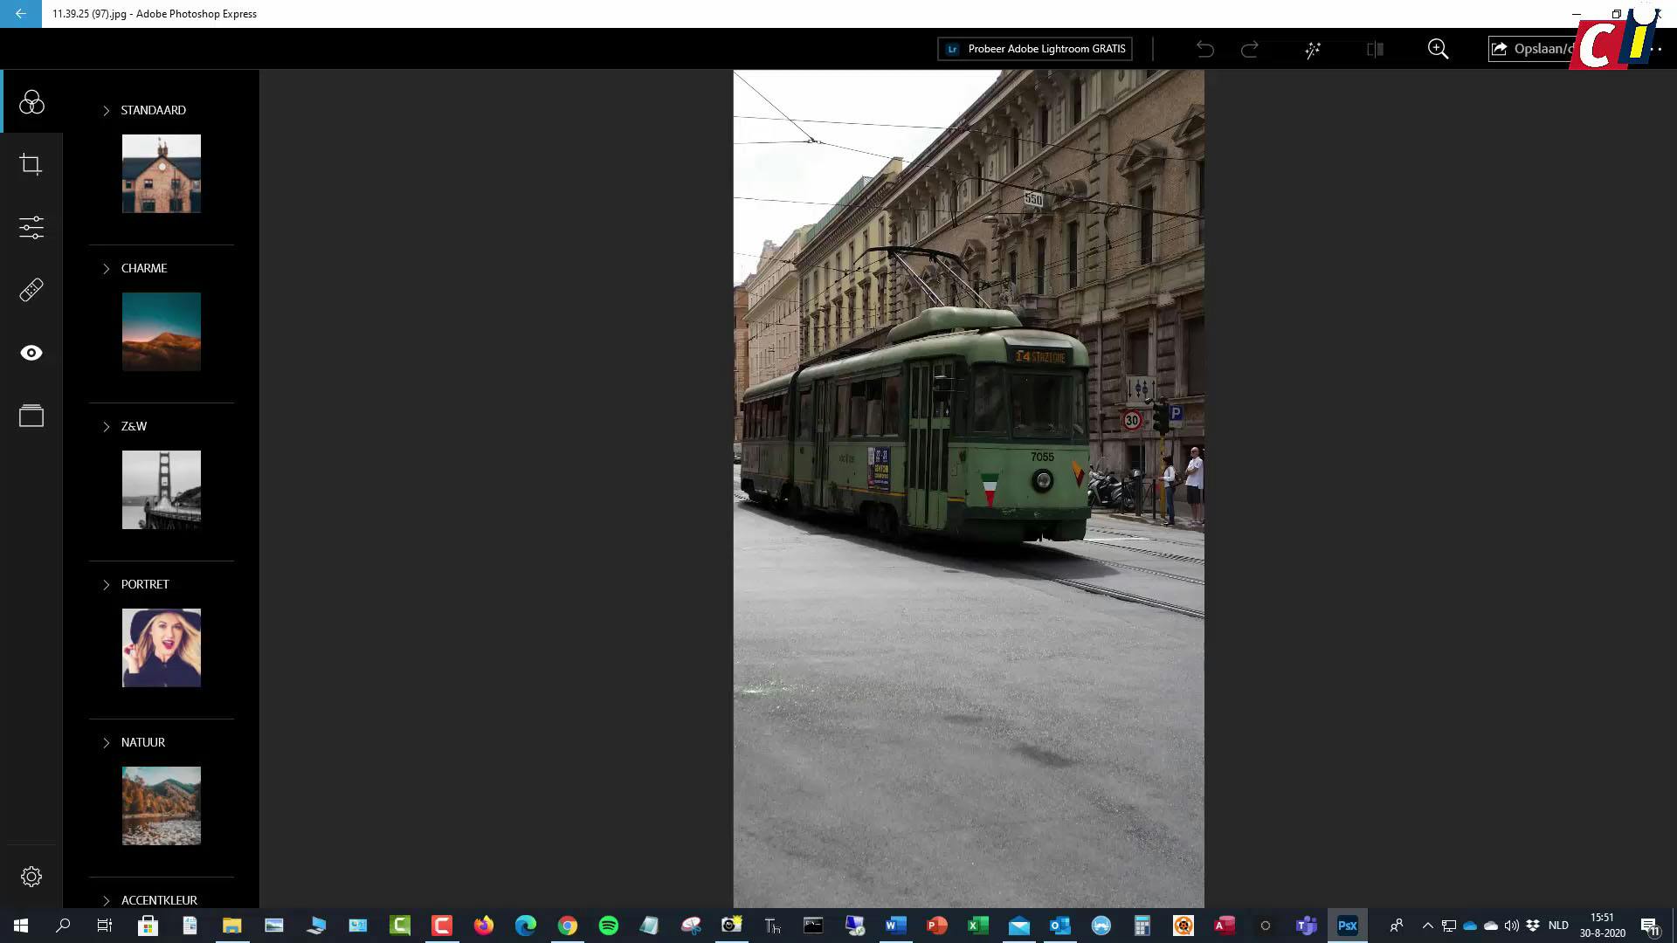Expand the ACCENTKLEUR looks category
This screenshot has height=943, width=1677.
[x=106, y=900]
